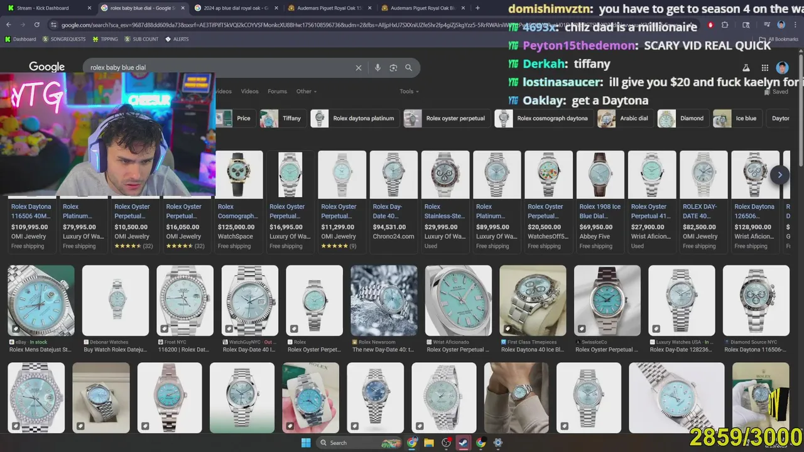Expand the Other search filters dropdown
This screenshot has height=452, width=804.
tap(307, 92)
